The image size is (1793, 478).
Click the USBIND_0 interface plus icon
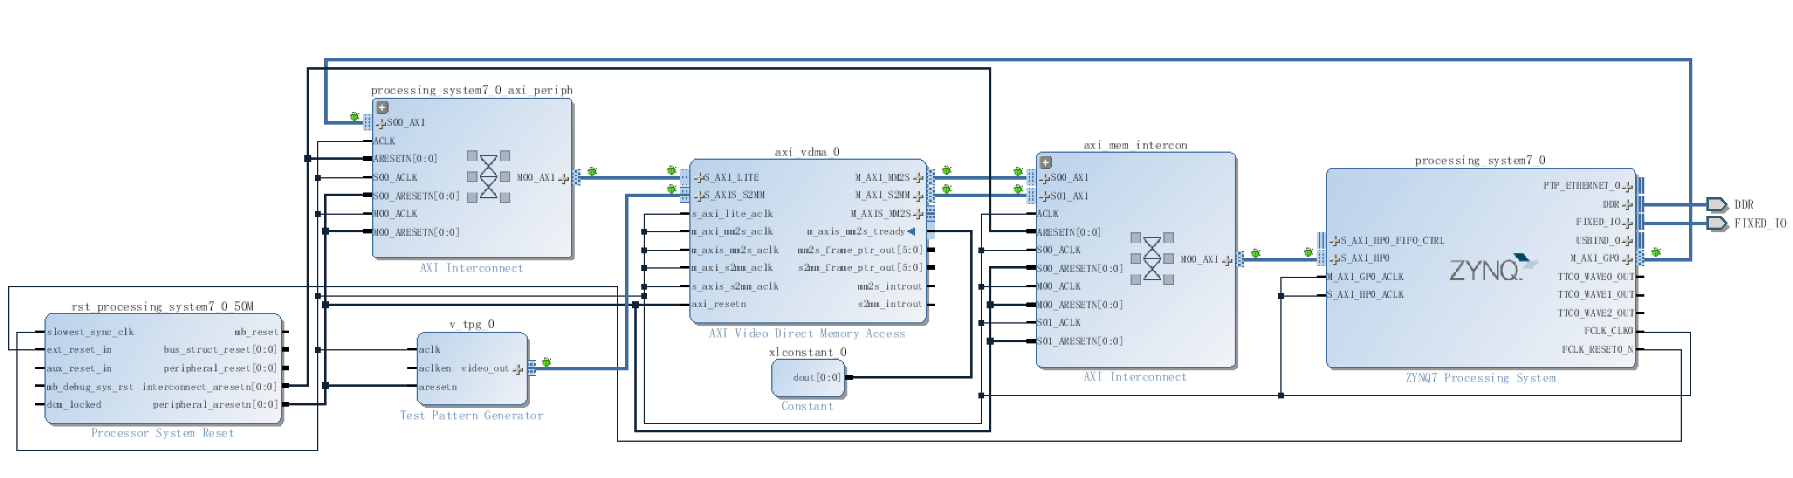[x=1627, y=242]
